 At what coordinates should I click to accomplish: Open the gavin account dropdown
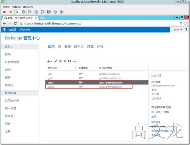tap(178, 30)
